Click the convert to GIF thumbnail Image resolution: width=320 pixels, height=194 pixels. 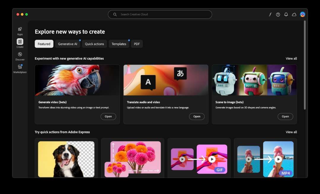coord(199,159)
